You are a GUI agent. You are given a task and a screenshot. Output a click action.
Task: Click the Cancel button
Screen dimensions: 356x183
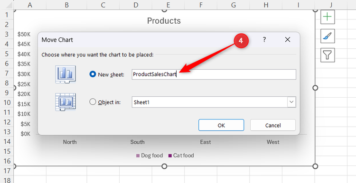[273, 125]
